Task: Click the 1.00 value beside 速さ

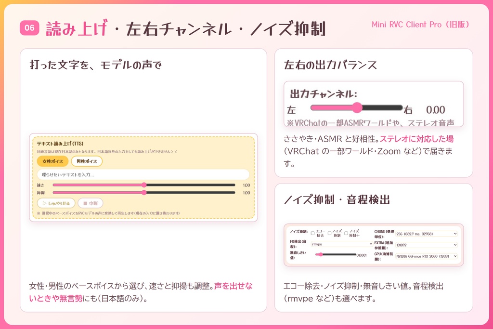Action: pyautogui.click(x=246, y=185)
